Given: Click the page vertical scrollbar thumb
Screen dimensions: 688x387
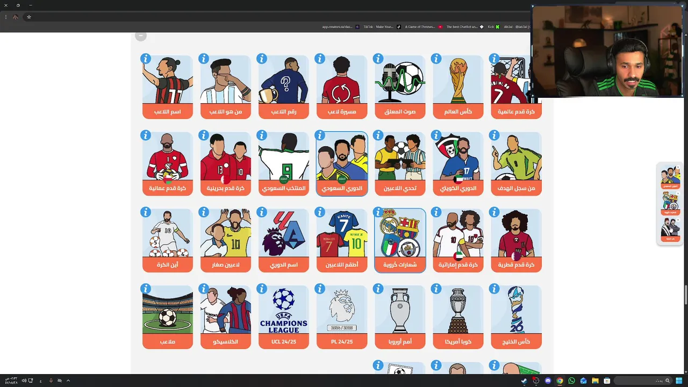Looking at the screenshot, I should coord(685,296).
